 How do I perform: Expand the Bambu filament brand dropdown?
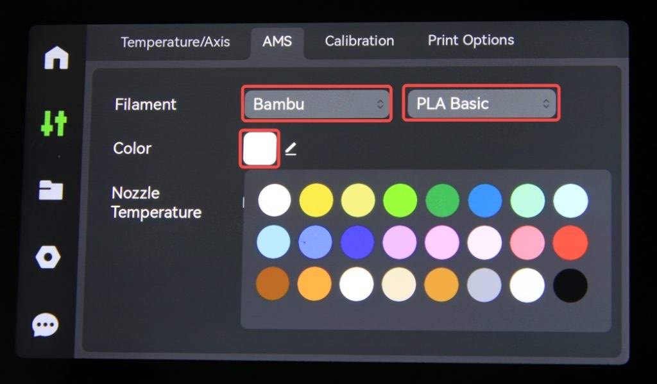(317, 104)
